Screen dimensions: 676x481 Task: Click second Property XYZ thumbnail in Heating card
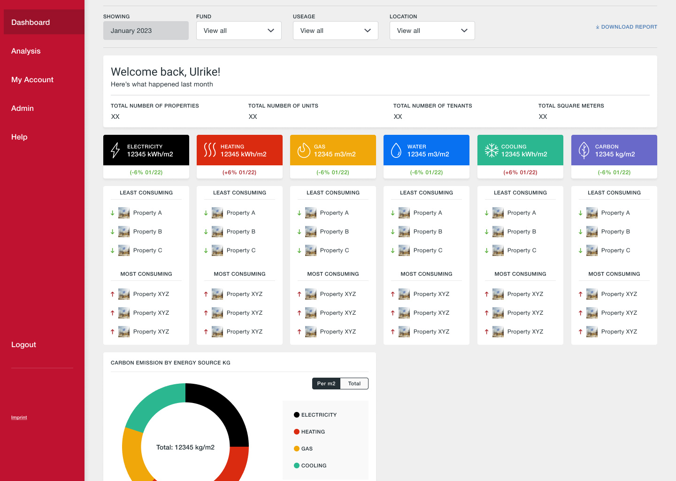coord(217,313)
